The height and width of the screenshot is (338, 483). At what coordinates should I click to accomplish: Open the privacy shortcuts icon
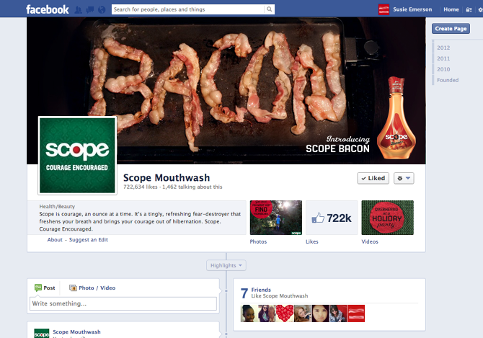coord(469,9)
